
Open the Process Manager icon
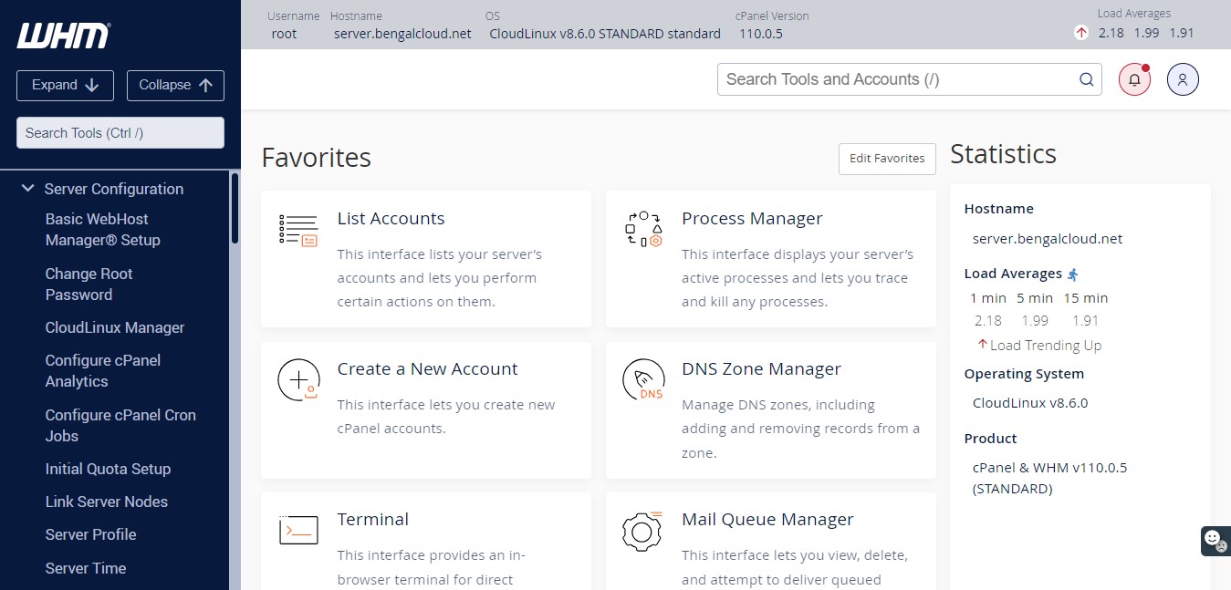click(x=642, y=230)
